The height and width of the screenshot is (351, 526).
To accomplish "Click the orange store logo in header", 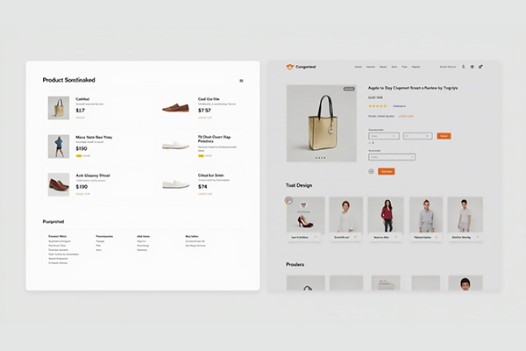I will [290, 67].
